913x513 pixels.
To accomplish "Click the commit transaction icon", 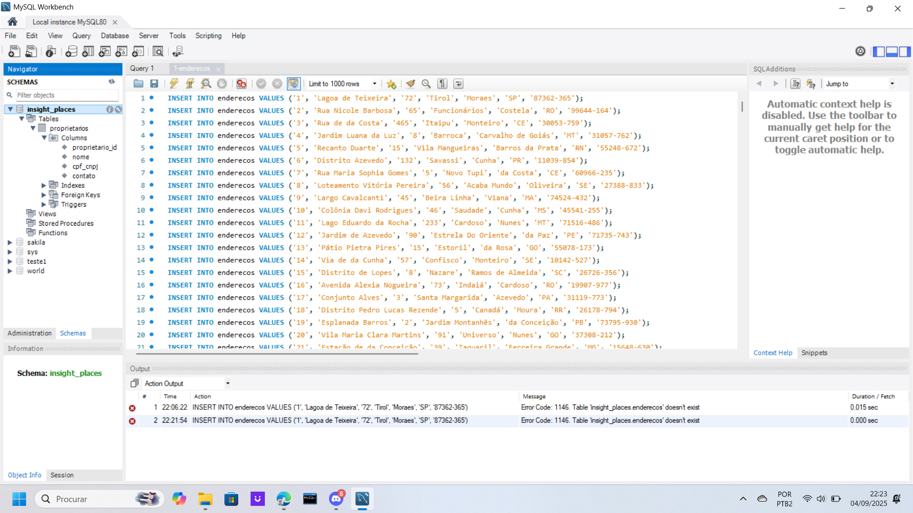I will tap(261, 84).
